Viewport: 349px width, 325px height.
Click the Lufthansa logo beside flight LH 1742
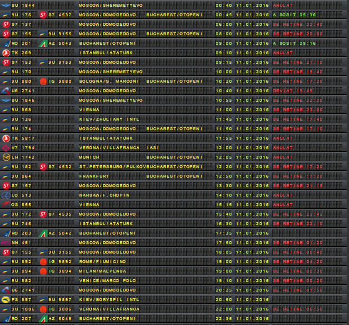pos(6,157)
